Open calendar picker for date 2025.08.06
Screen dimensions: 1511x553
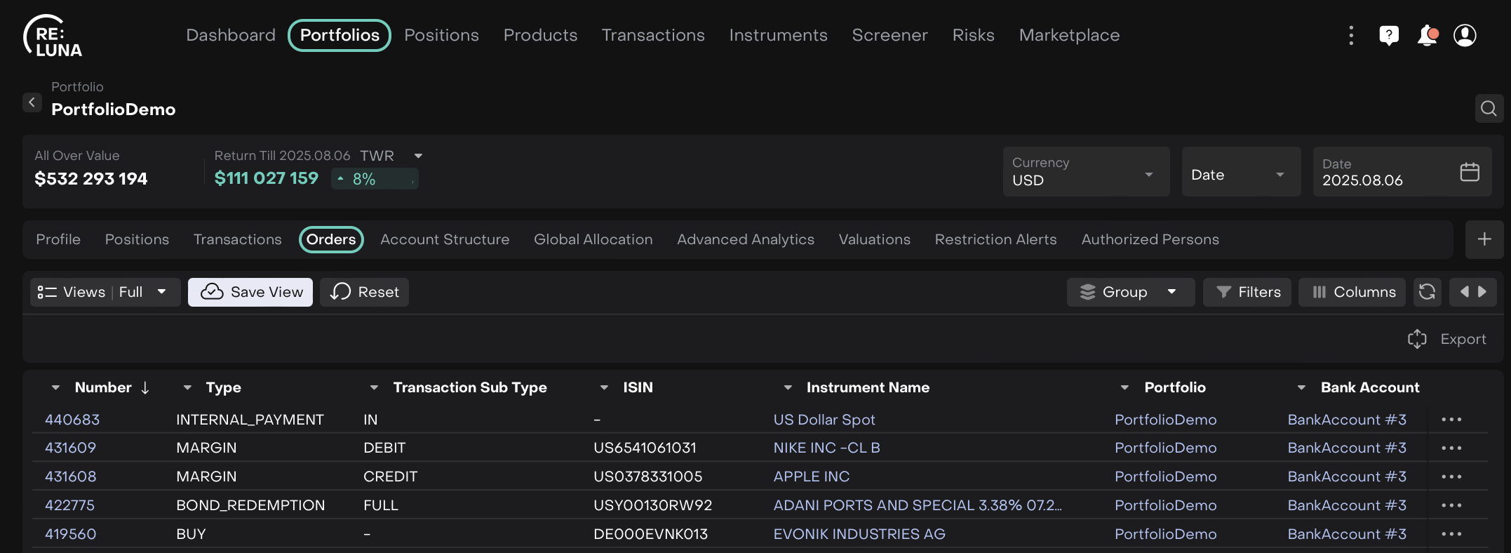1469,172
